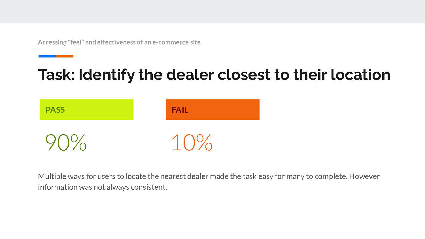Click the word "Task:" in the title
Image resolution: width=425 pixels, height=239 pixels.
[56, 75]
